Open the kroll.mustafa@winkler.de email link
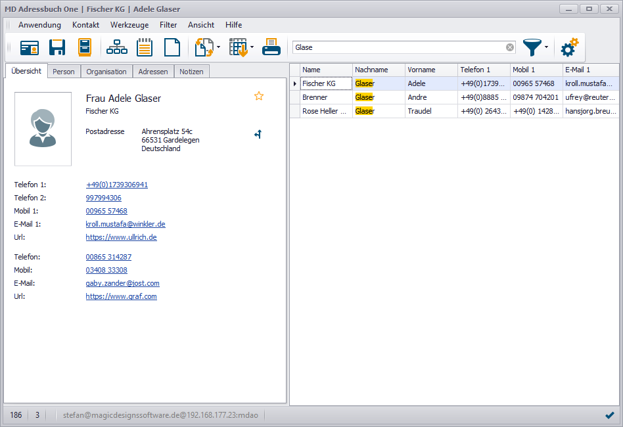 click(125, 224)
